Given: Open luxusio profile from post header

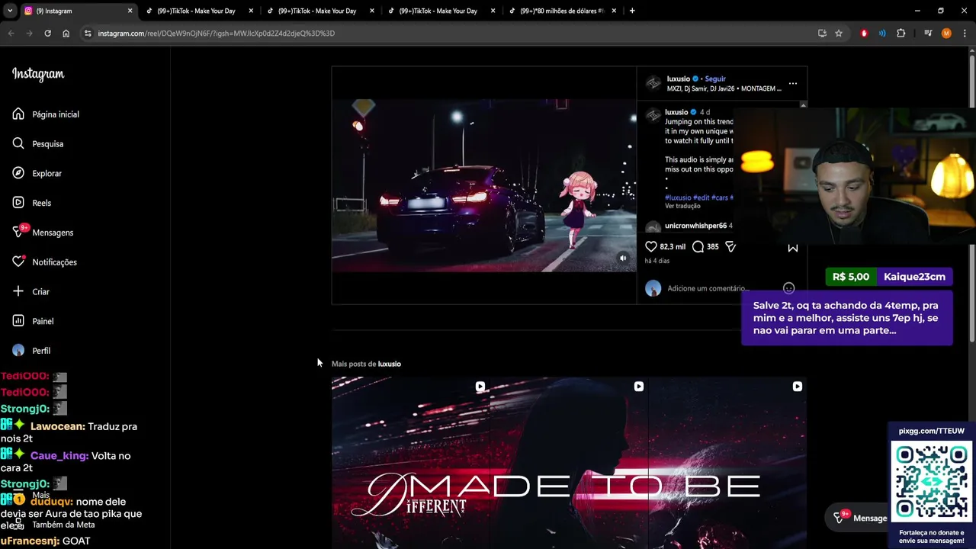Looking at the screenshot, I should (x=678, y=79).
